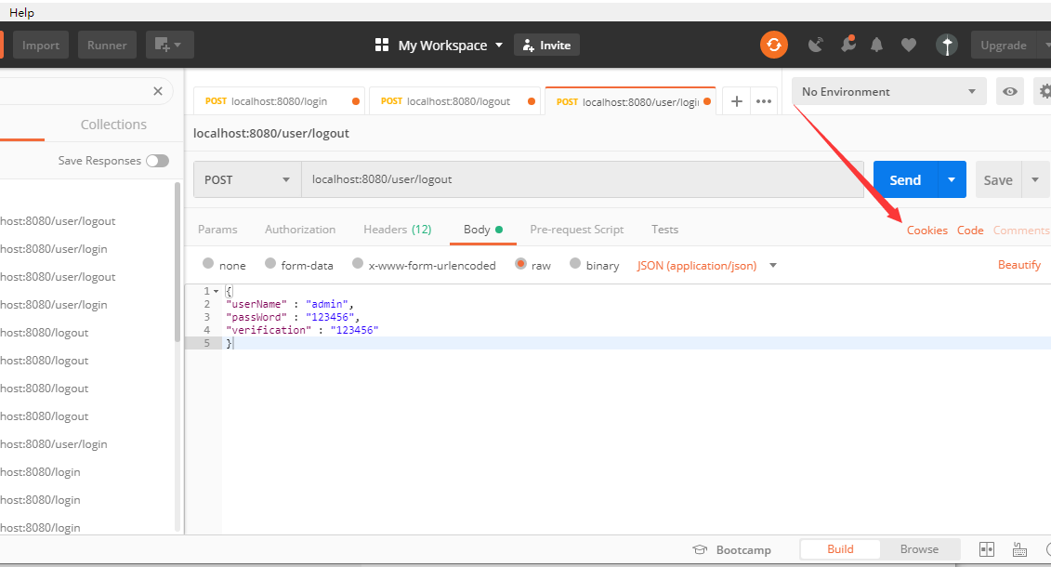Click the orange sync status icon

click(x=774, y=45)
